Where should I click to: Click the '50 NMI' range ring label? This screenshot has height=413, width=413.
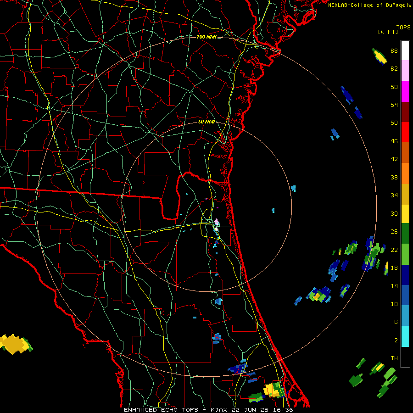(206, 122)
